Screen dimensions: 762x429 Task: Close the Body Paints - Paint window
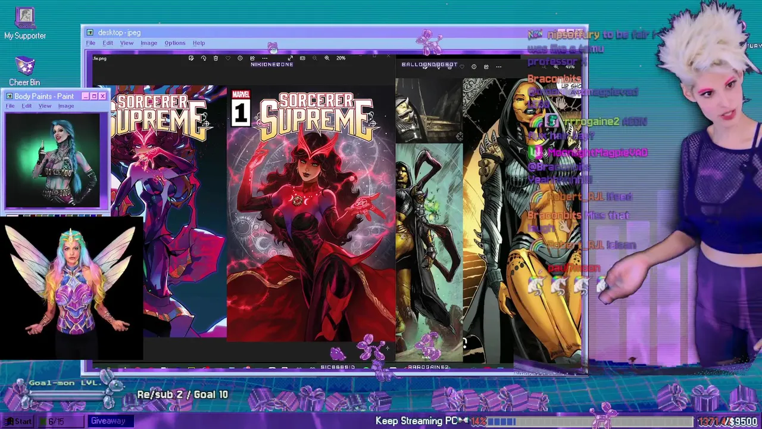pyautogui.click(x=102, y=96)
